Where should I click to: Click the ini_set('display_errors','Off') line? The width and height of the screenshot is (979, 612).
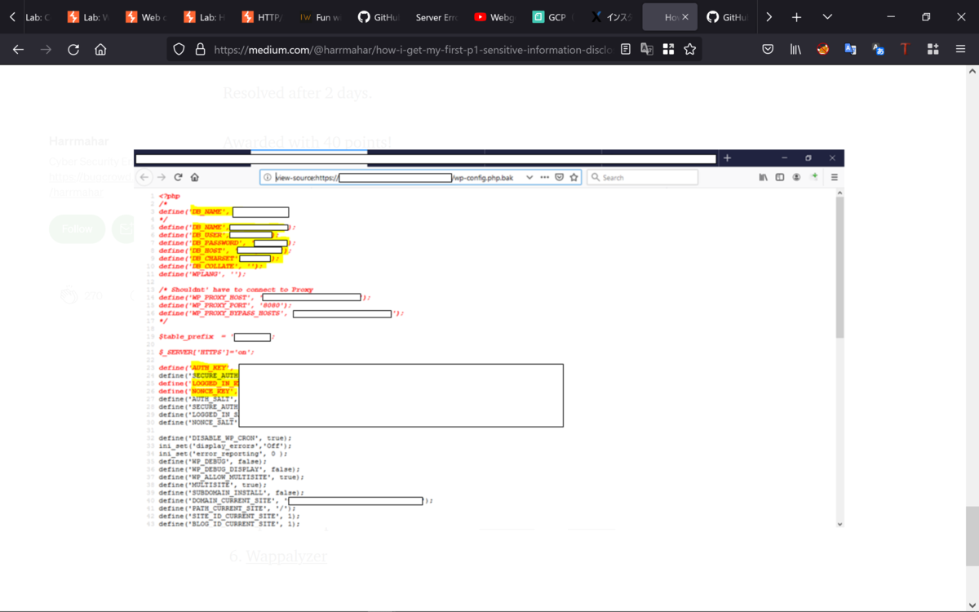[224, 446]
